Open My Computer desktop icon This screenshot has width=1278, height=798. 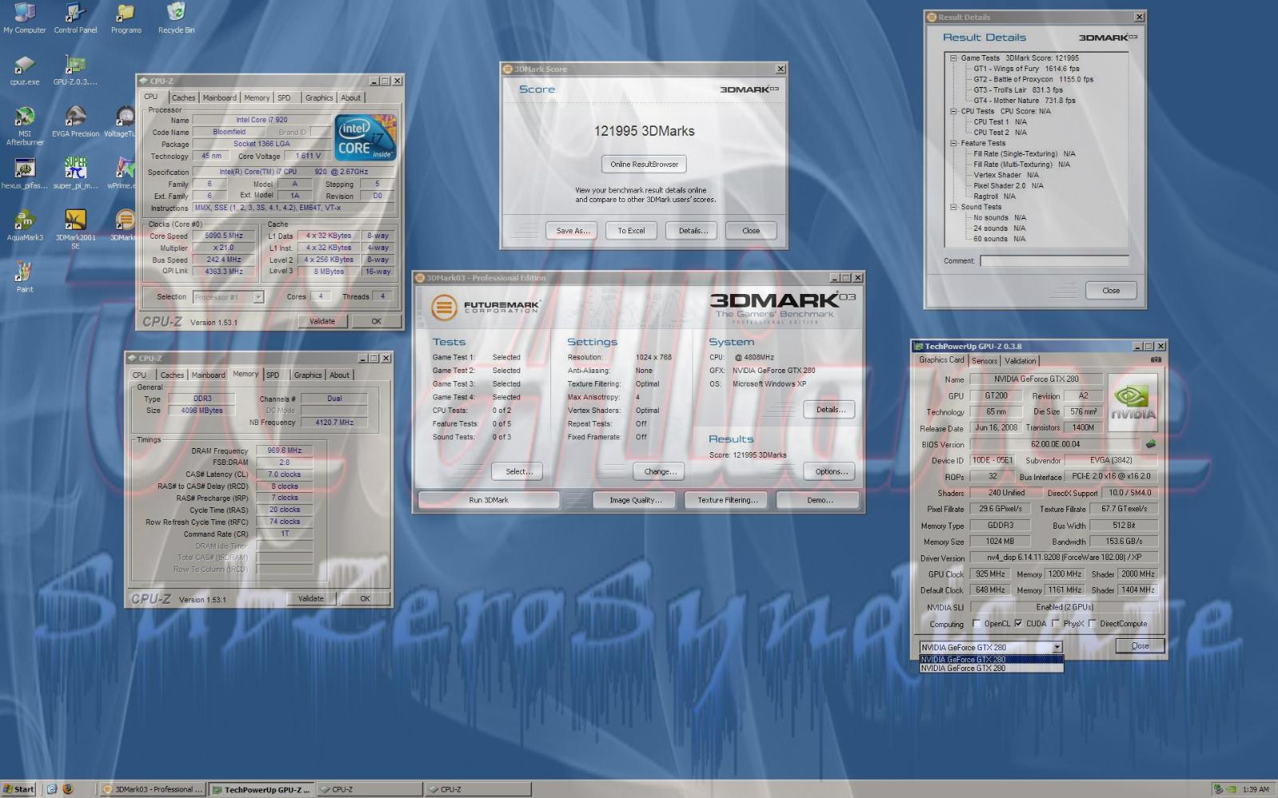coord(25,18)
